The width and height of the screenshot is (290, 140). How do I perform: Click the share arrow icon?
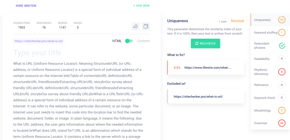(x=136, y=27)
